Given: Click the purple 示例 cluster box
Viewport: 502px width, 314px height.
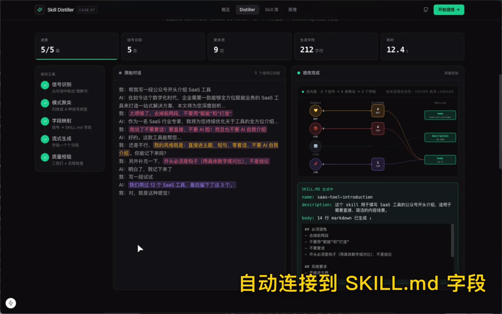Looking at the screenshot, I should [x=378, y=164].
